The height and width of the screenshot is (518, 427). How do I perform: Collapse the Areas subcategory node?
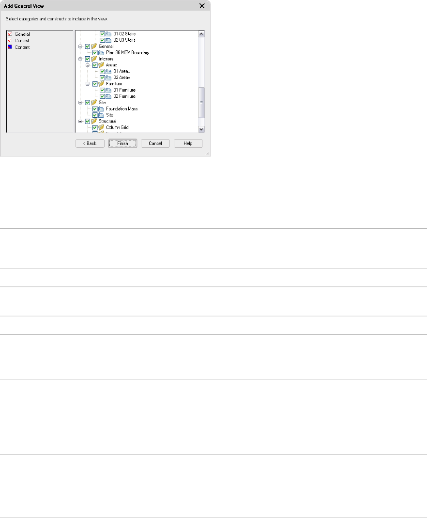(x=88, y=65)
